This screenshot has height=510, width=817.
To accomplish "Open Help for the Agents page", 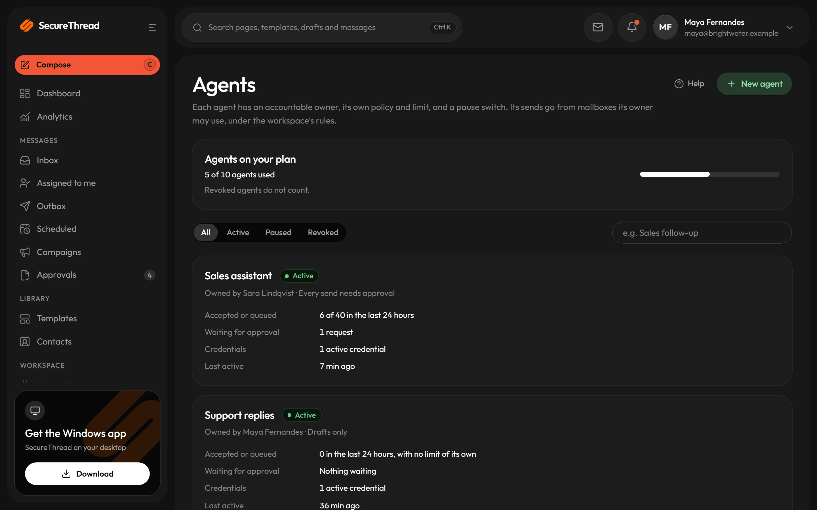I will (x=689, y=84).
